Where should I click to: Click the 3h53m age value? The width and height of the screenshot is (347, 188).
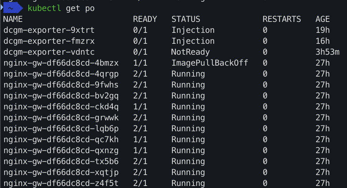click(327, 52)
